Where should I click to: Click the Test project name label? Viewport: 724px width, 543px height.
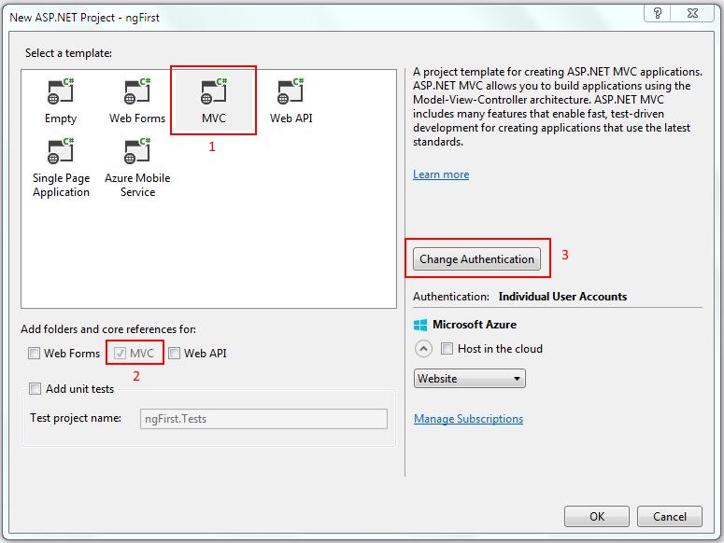pyautogui.click(x=76, y=418)
